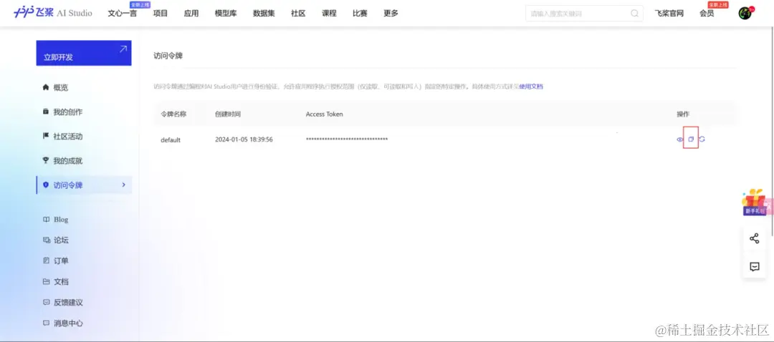The width and height of the screenshot is (774, 342).
Task: Go to 课程 in the top navigation
Action: (329, 14)
